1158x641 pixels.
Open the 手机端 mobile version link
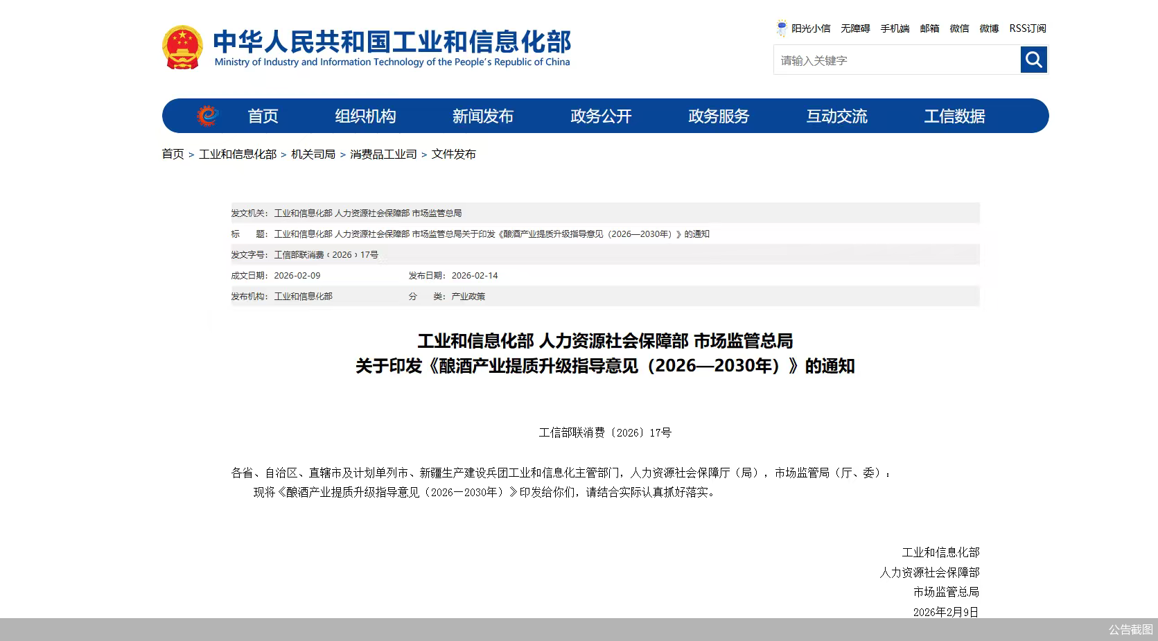[x=894, y=28]
